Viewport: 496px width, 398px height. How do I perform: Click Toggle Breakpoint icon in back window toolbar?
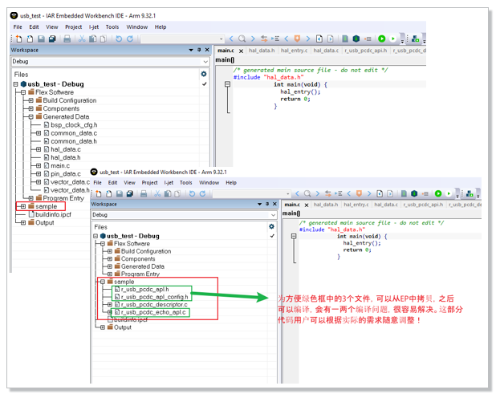tap(368, 39)
